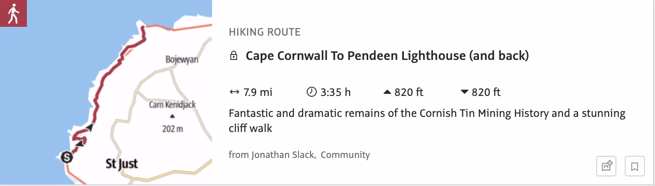Viewport: 655px width, 186px height.
Task: Click the descent down-triangle icon
Action: 464,92
